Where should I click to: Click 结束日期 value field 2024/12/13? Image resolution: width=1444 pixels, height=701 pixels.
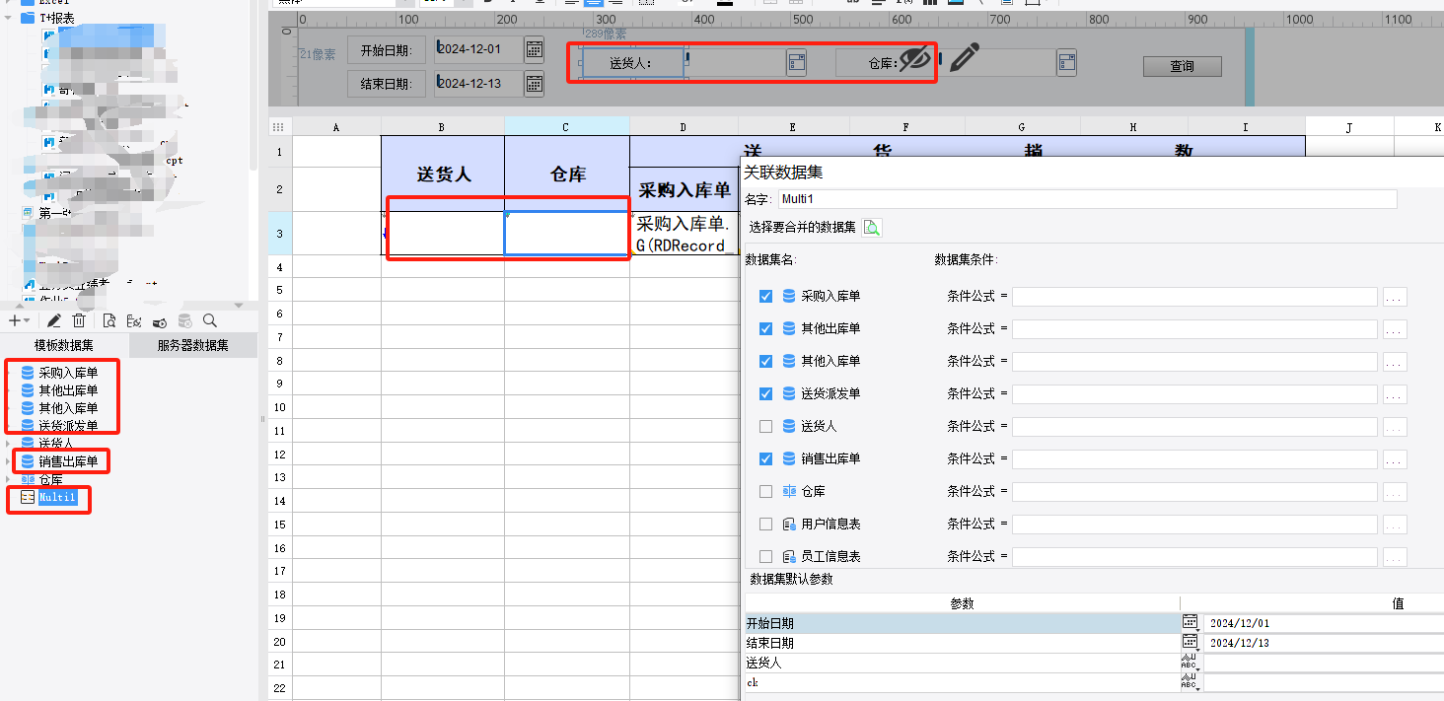[1324, 643]
